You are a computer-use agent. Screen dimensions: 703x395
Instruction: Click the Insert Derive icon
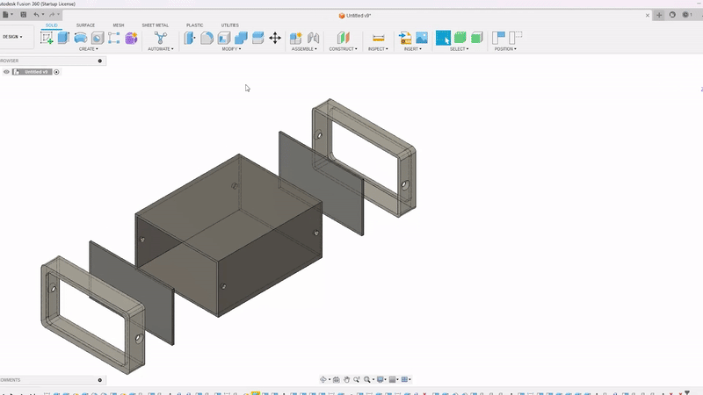[x=405, y=38]
